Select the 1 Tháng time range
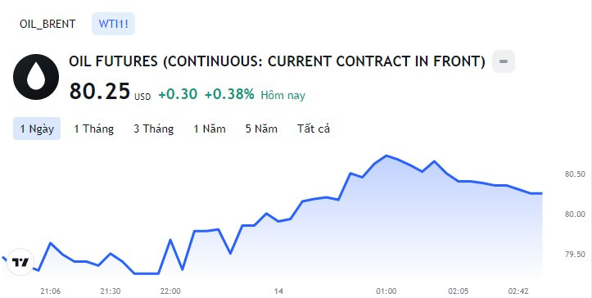 click(x=93, y=129)
